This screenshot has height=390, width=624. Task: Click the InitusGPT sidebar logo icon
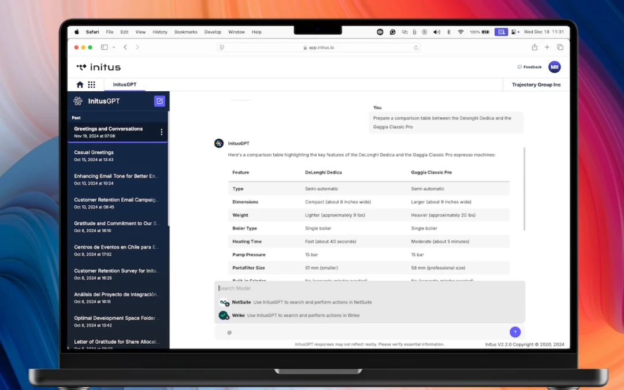(78, 101)
